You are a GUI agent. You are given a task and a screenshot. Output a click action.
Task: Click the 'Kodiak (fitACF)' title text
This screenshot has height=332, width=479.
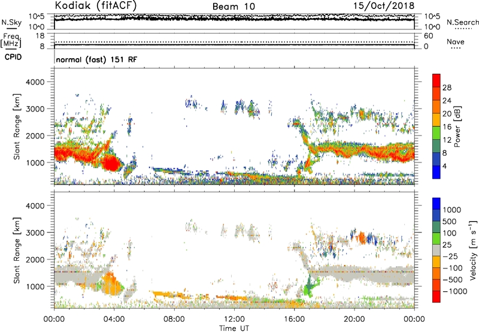(x=96, y=5)
